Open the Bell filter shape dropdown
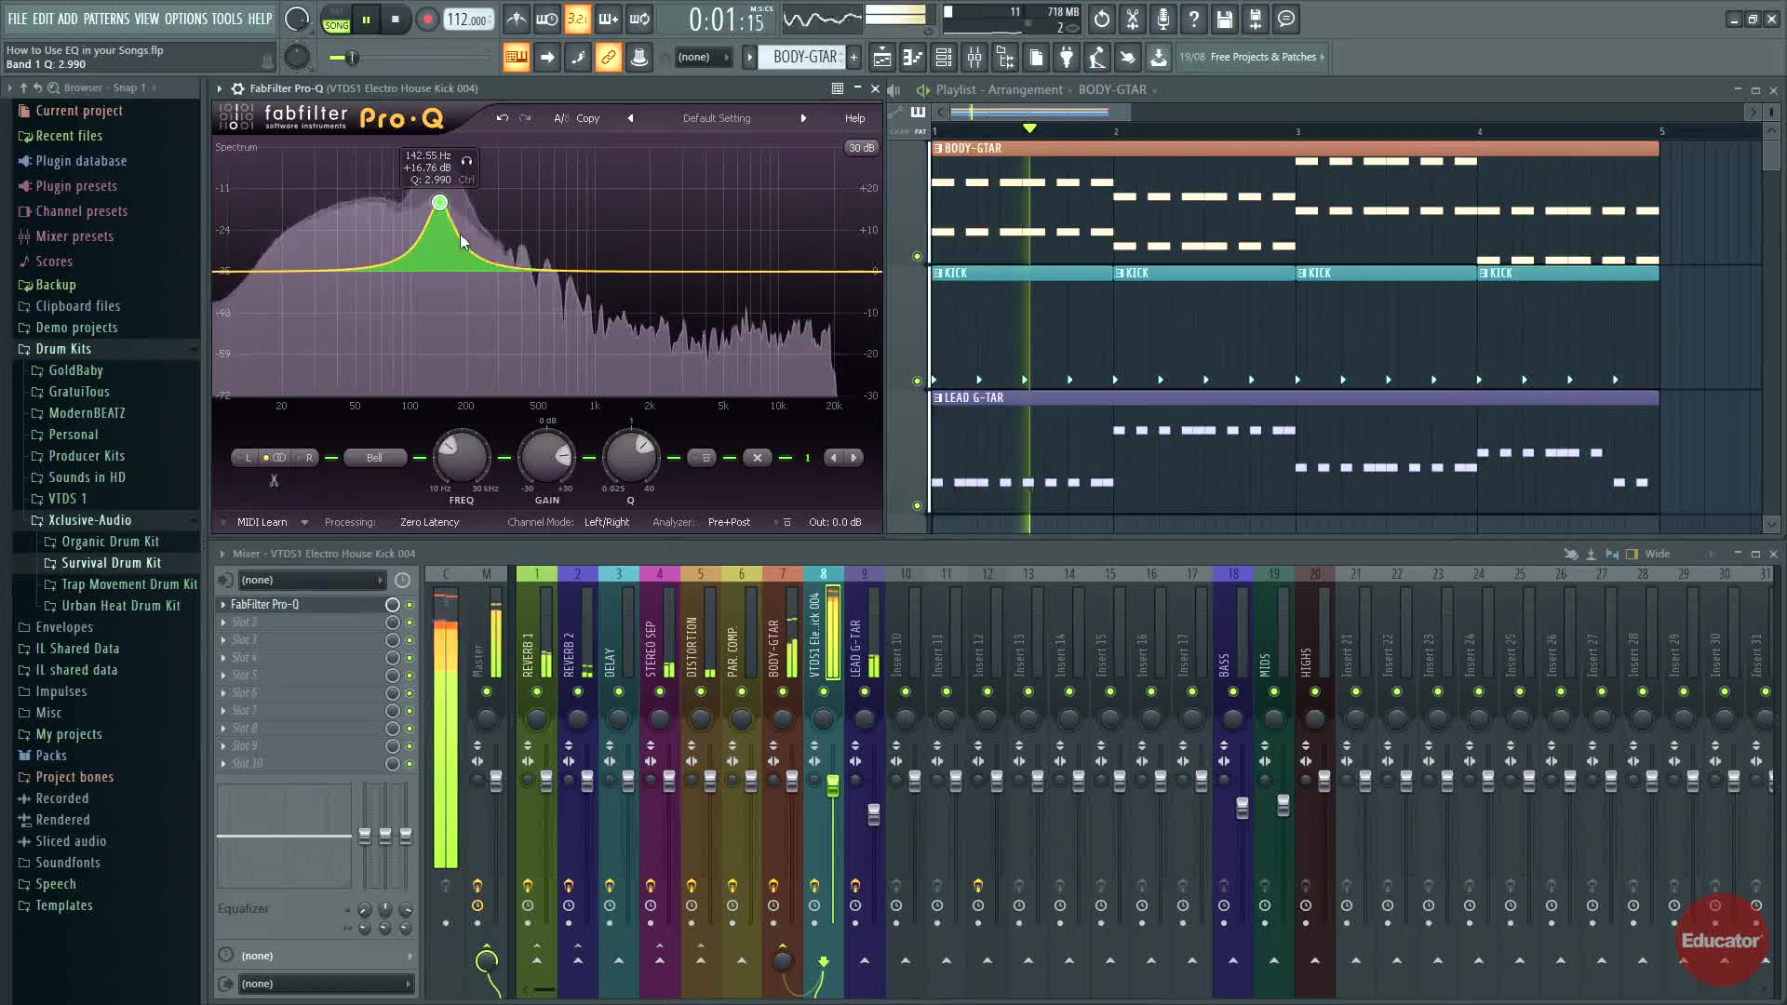The width and height of the screenshot is (1787, 1005). (x=374, y=458)
